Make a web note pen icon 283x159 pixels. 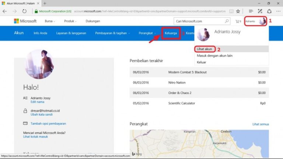tap(260, 11)
